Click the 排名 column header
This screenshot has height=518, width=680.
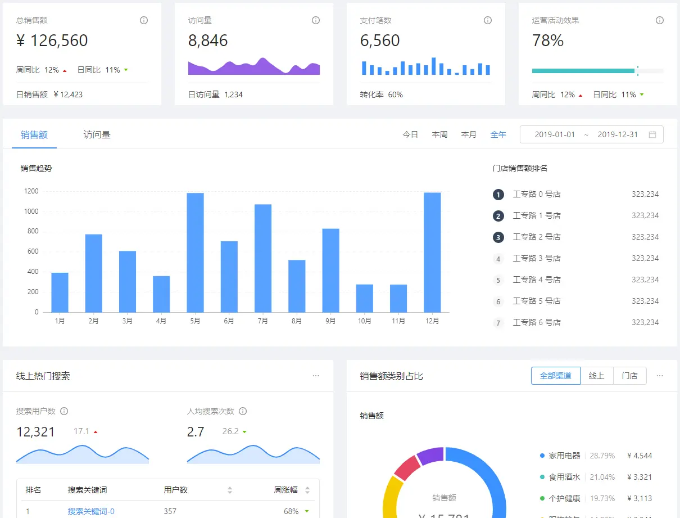(x=33, y=490)
